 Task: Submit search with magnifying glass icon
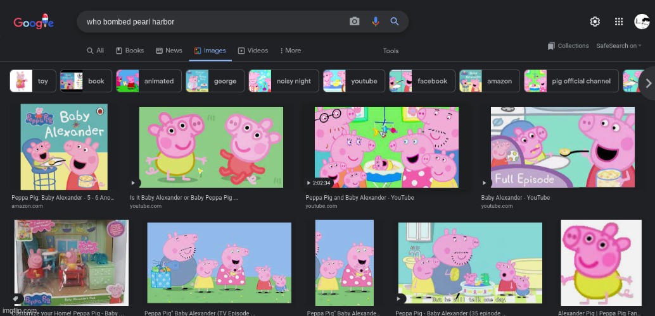(395, 21)
